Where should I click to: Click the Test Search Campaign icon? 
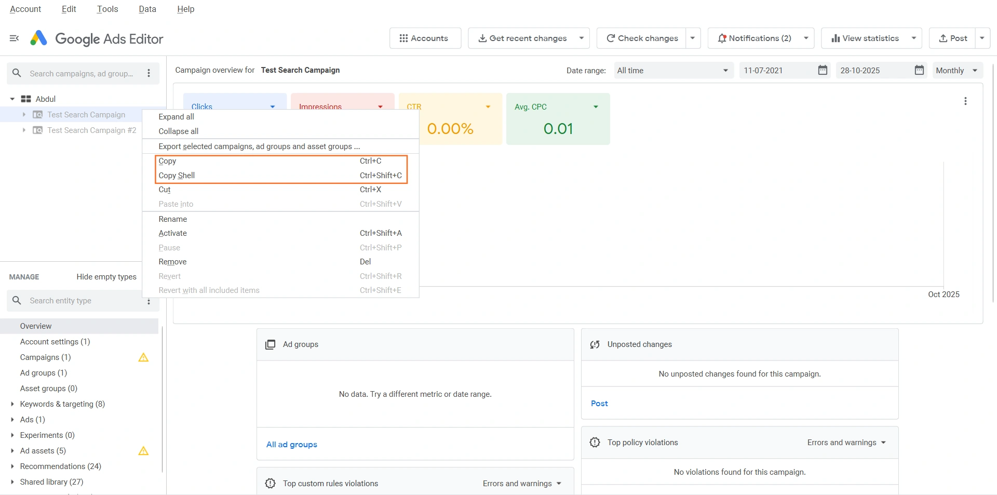click(x=38, y=115)
